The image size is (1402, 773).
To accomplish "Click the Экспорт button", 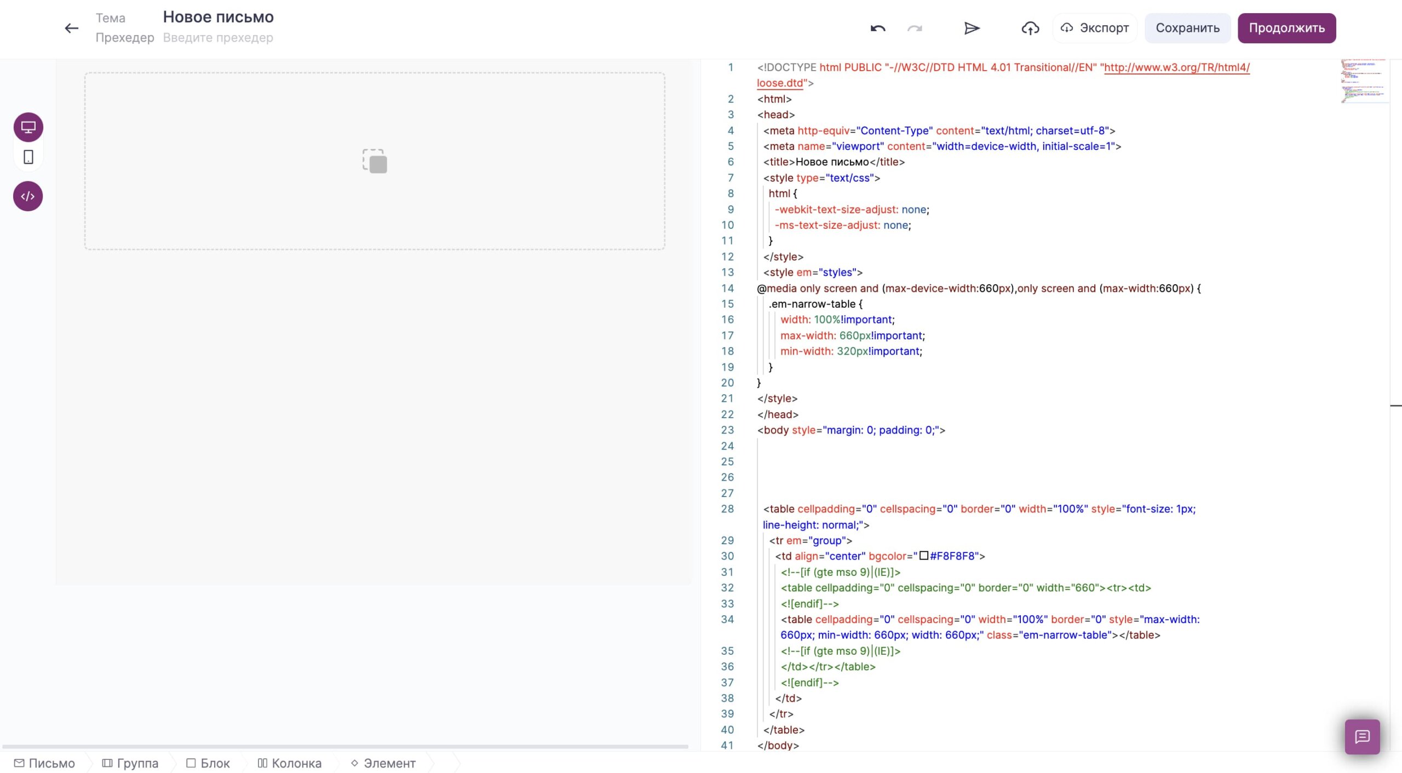I will [x=1095, y=28].
